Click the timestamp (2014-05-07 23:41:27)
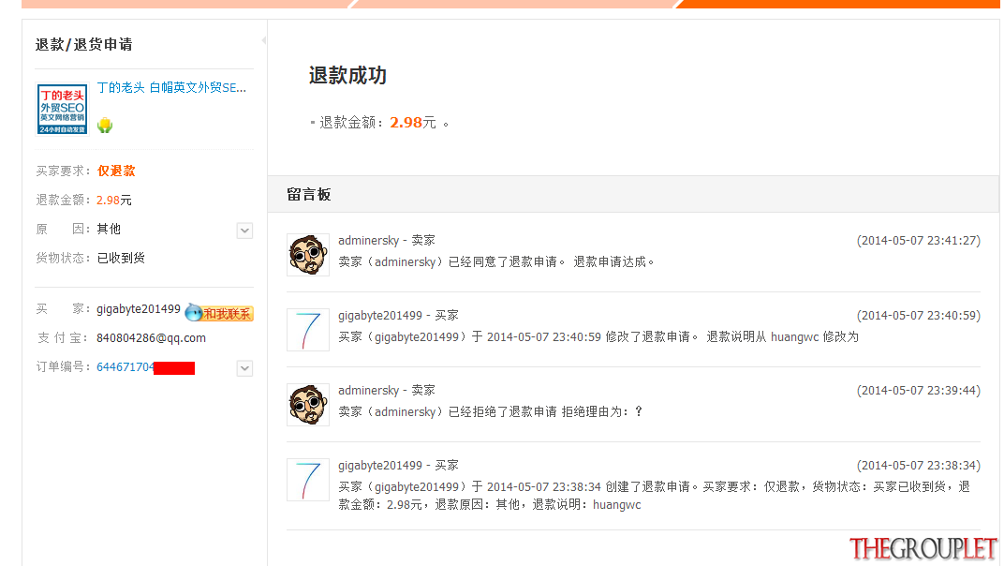The width and height of the screenshot is (1004, 566). pos(918,241)
